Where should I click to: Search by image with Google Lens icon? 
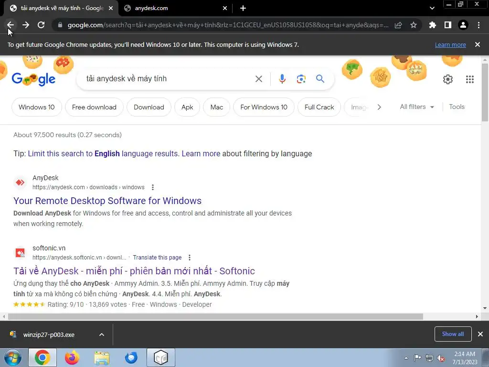click(301, 79)
